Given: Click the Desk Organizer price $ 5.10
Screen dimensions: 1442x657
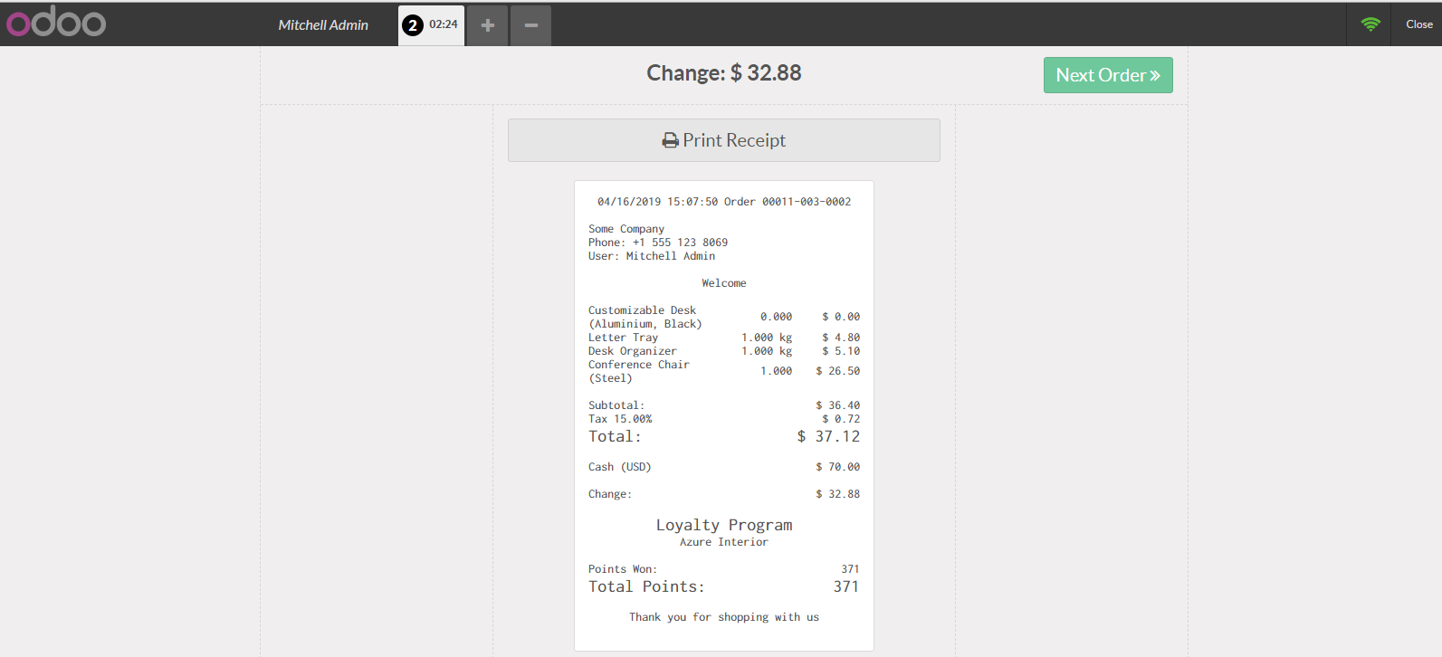Looking at the screenshot, I should pyautogui.click(x=841, y=351).
